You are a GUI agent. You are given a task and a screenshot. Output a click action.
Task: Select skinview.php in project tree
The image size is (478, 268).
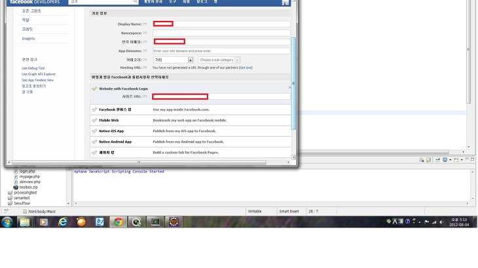point(30,182)
